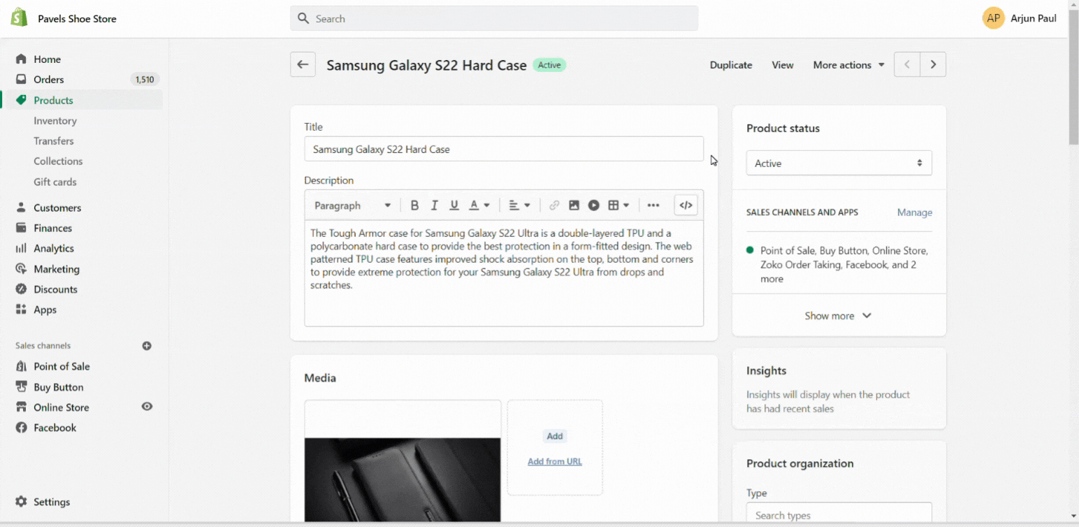
Task: Click the back arrow beside product title
Action: (303, 64)
